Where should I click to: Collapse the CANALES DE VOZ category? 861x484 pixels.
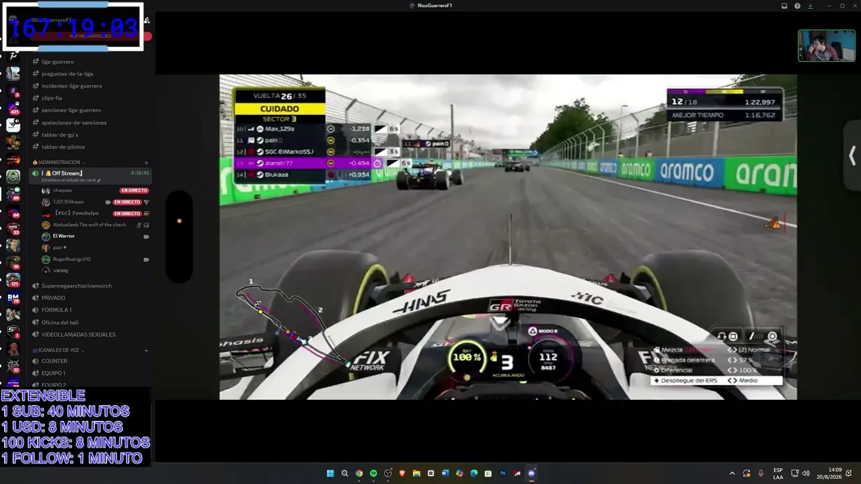click(58, 350)
